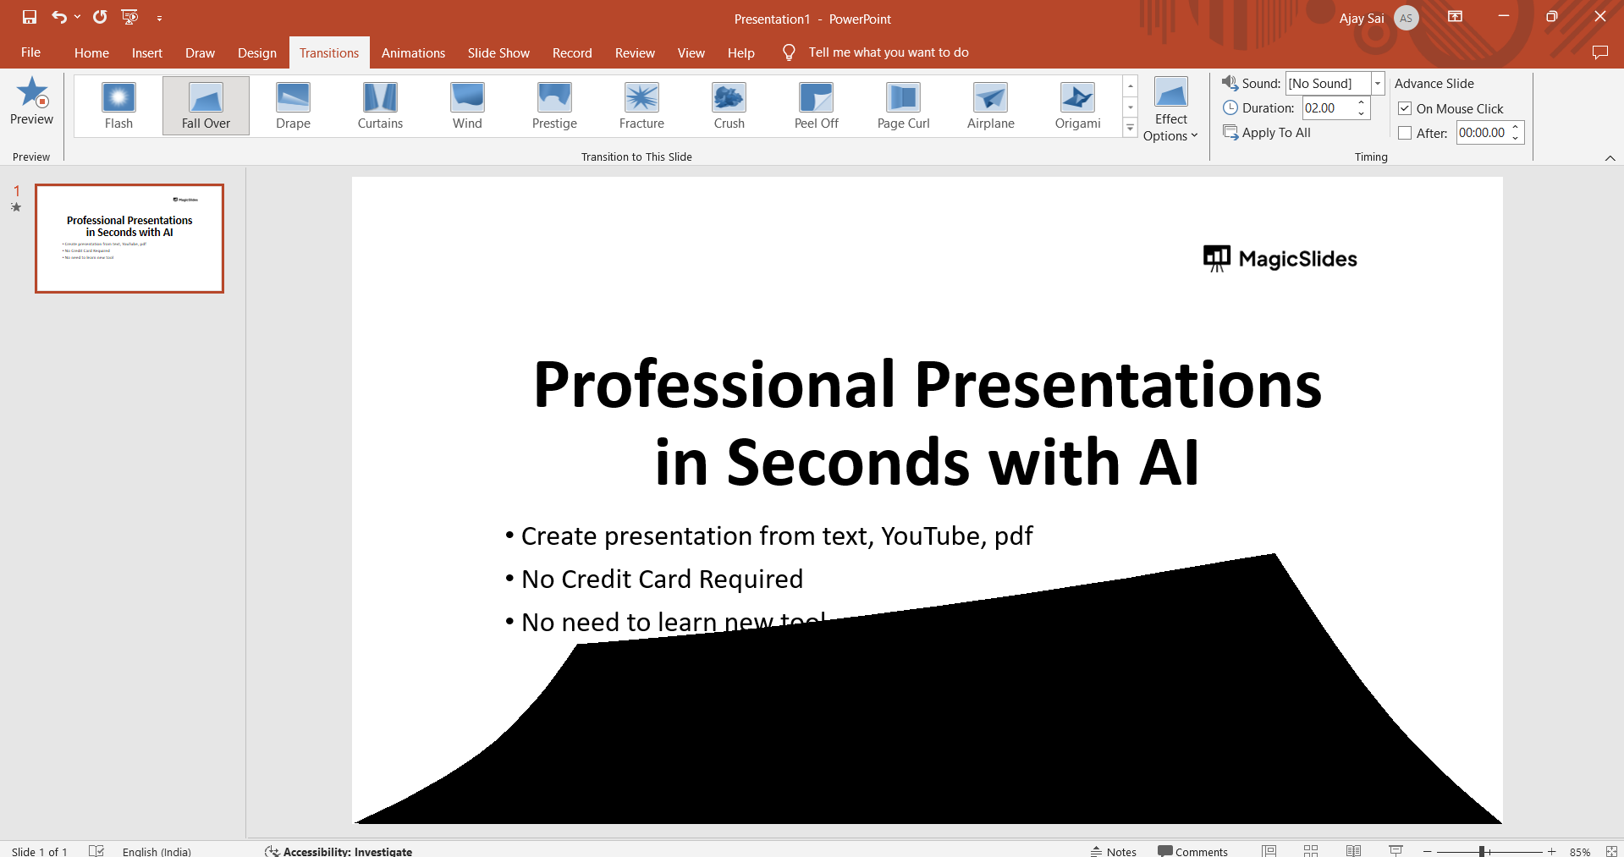Switch to the Design tab

tap(256, 52)
